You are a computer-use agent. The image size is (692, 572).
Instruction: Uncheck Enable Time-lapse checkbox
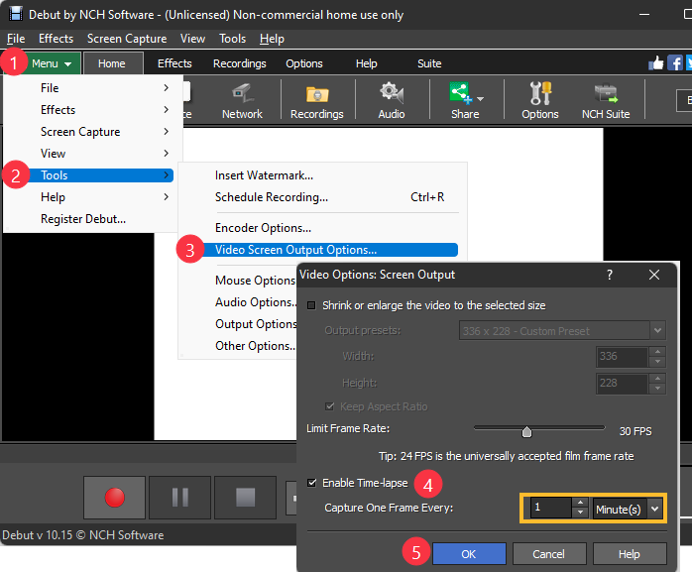coord(313,483)
